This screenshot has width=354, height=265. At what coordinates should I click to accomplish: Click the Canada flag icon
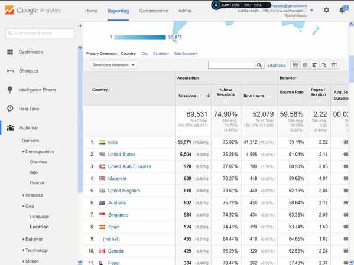tap(102, 251)
